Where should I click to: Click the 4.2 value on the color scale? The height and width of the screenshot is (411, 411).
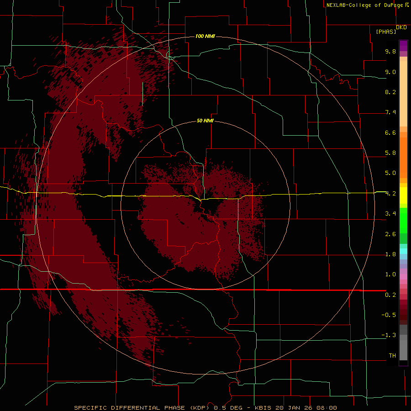[x=390, y=194]
